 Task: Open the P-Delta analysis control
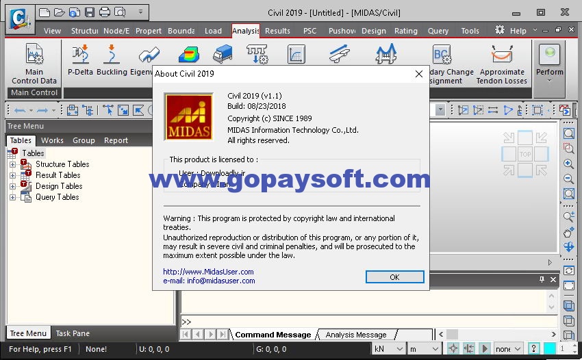[x=80, y=60]
